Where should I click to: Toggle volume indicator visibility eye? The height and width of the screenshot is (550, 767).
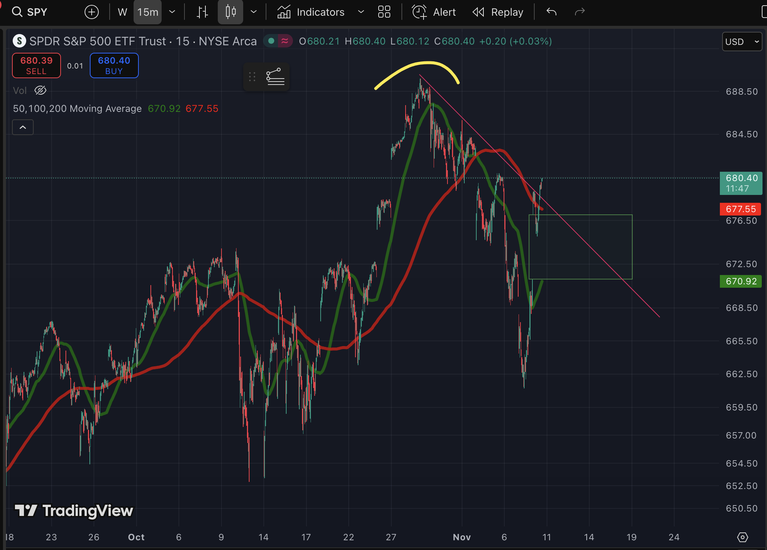40,90
